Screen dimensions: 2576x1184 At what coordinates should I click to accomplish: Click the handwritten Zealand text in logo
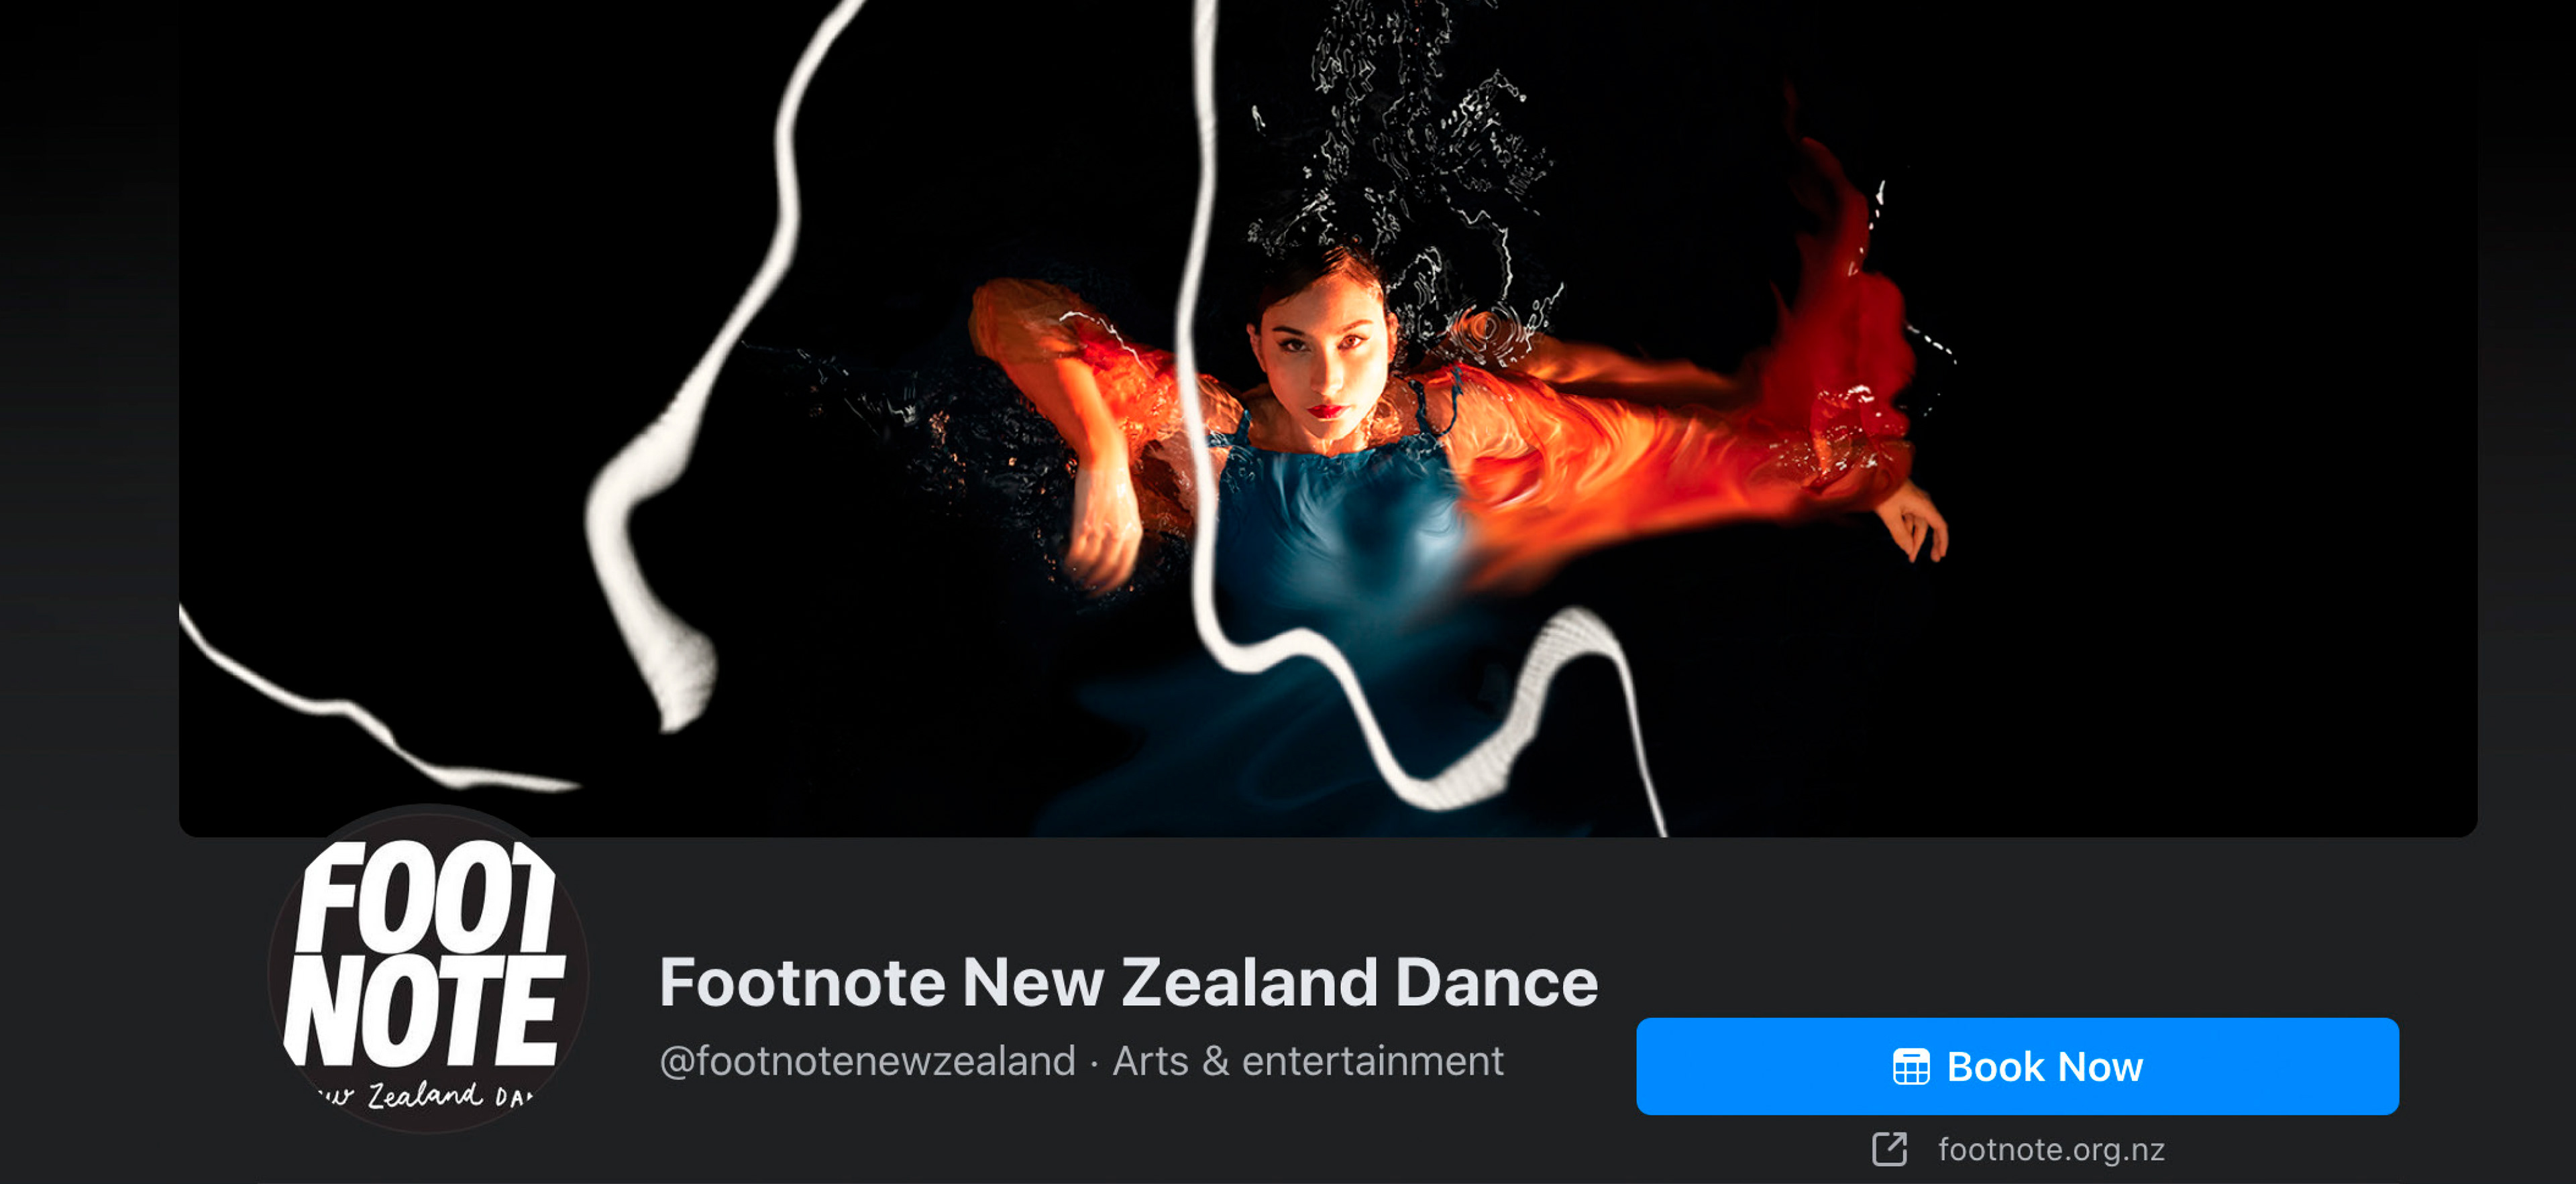tap(425, 1095)
